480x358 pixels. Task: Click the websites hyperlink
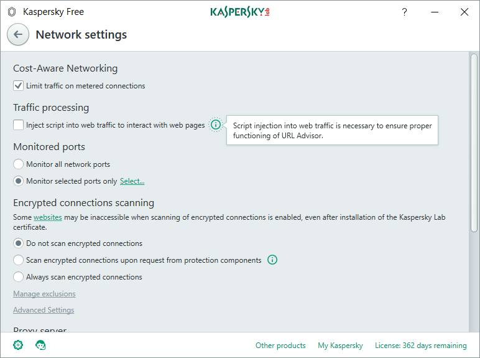tap(47, 217)
